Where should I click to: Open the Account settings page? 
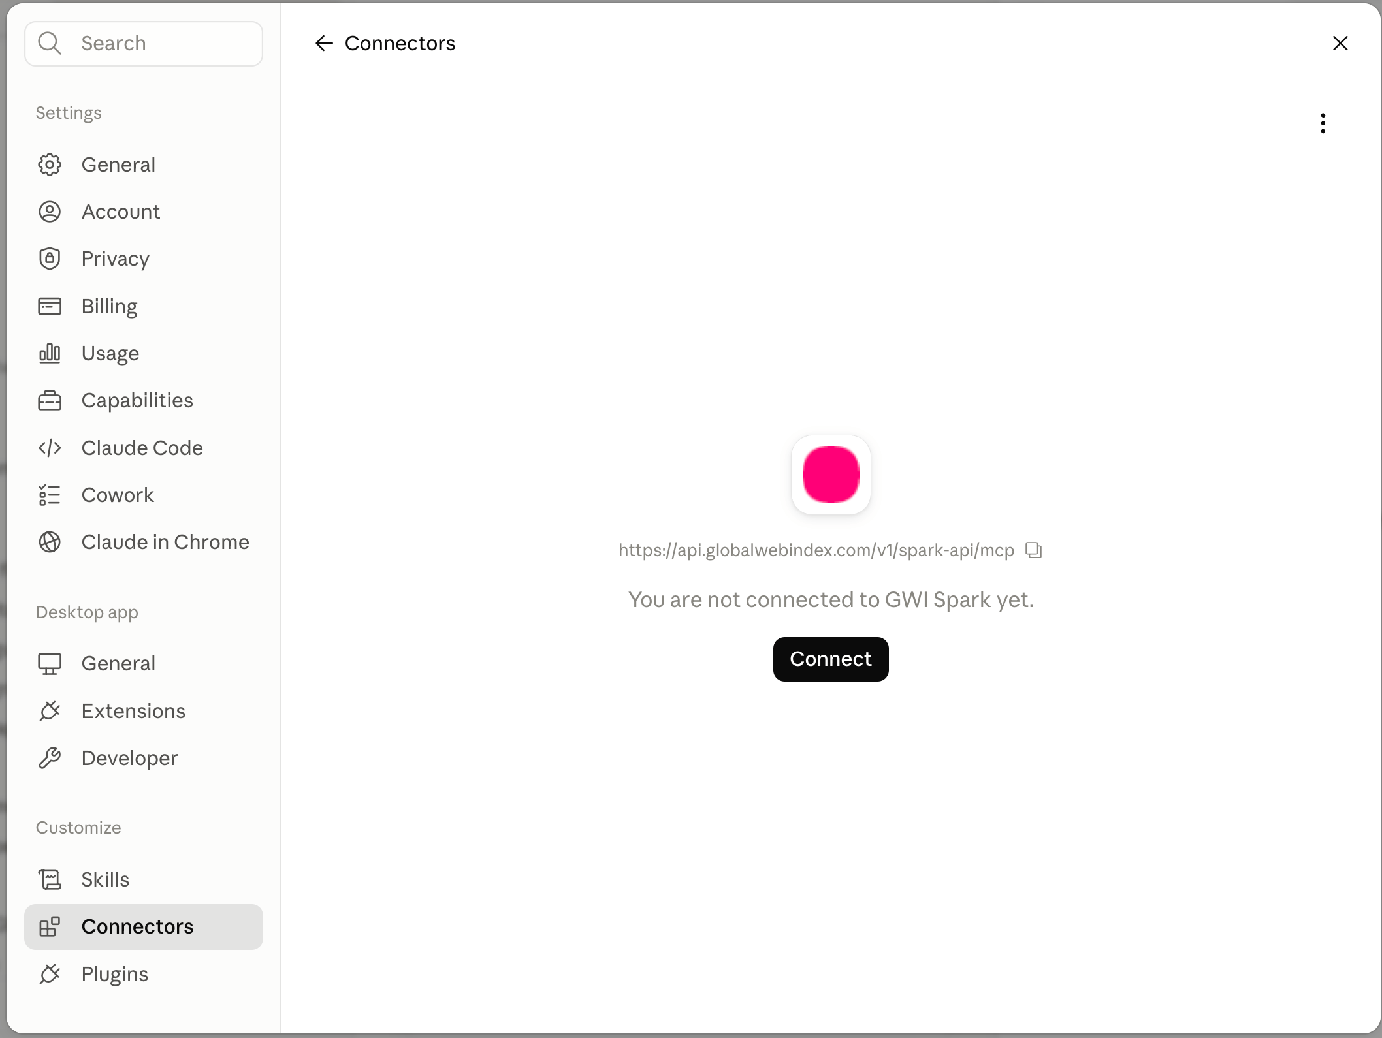pyautogui.click(x=144, y=212)
